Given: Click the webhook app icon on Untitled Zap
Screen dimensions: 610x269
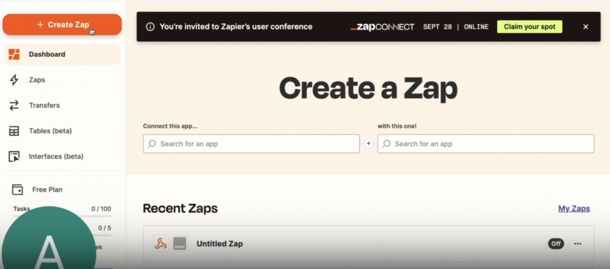Looking at the screenshot, I should pos(160,244).
